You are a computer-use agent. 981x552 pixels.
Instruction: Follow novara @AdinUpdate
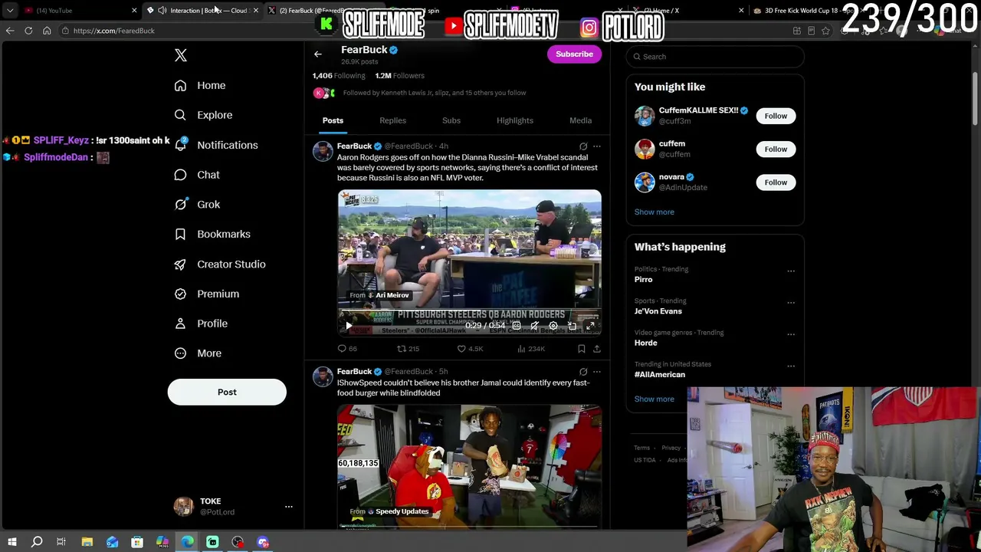click(776, 182)
